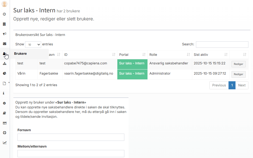253x158 pixels.
Task: Click in the Search input field
Action: tap(222, 45)
